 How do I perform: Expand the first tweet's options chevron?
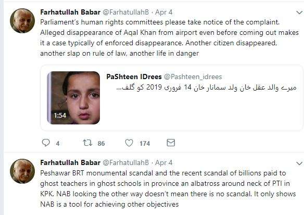tap(299, 13)
